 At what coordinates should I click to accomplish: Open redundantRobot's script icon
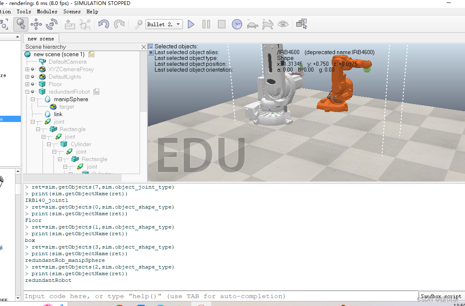(96, 92)
